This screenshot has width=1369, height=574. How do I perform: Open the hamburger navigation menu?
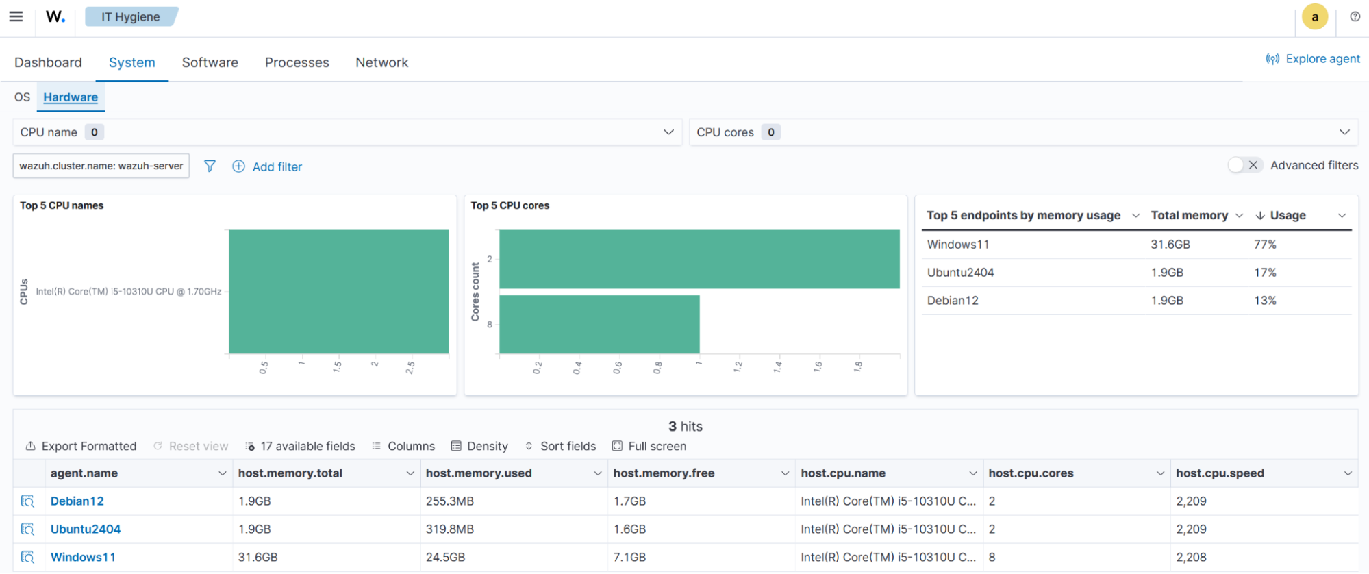pos(16,16)
